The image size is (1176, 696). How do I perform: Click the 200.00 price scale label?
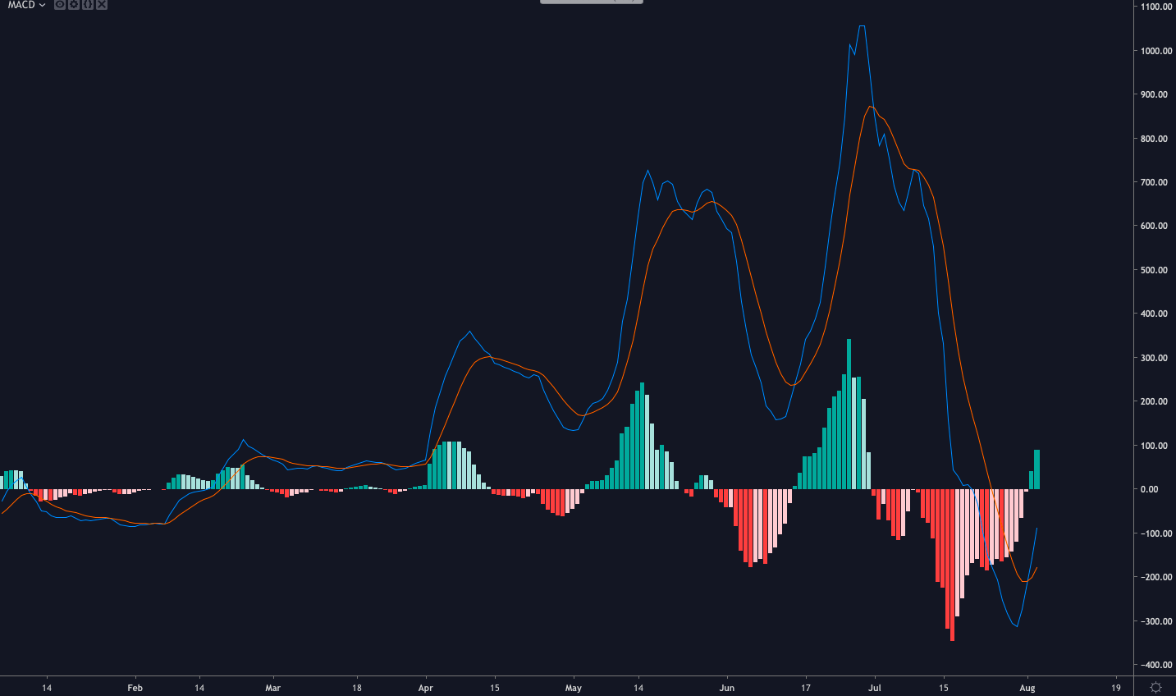(x=1154, y=401)
